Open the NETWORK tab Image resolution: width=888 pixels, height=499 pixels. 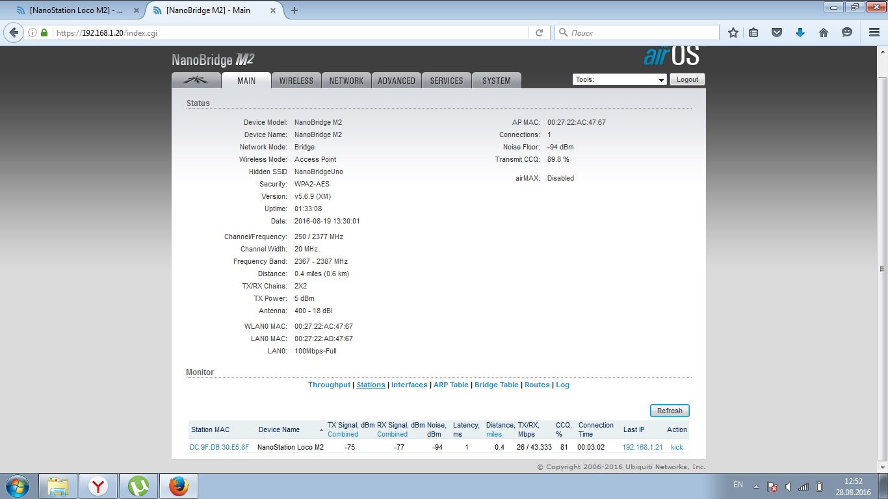(x=346, y=81)
